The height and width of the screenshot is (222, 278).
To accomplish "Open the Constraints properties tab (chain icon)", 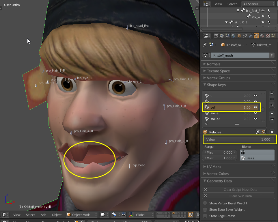I will click(x=245, y=36).
